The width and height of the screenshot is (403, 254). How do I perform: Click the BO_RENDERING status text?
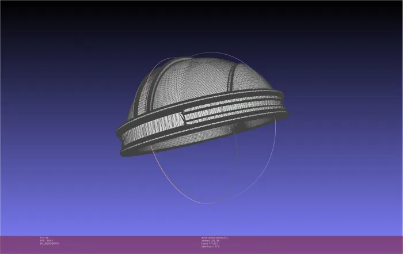coord(50,244)
